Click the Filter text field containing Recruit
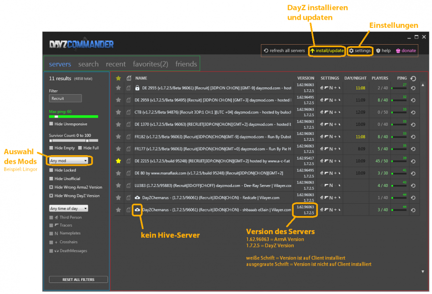Viewport: 432px width, 294px height. coord(65,98)
